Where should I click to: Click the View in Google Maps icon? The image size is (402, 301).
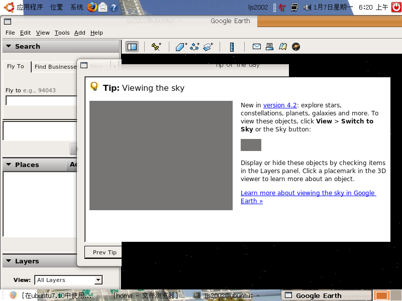[283, 46]
